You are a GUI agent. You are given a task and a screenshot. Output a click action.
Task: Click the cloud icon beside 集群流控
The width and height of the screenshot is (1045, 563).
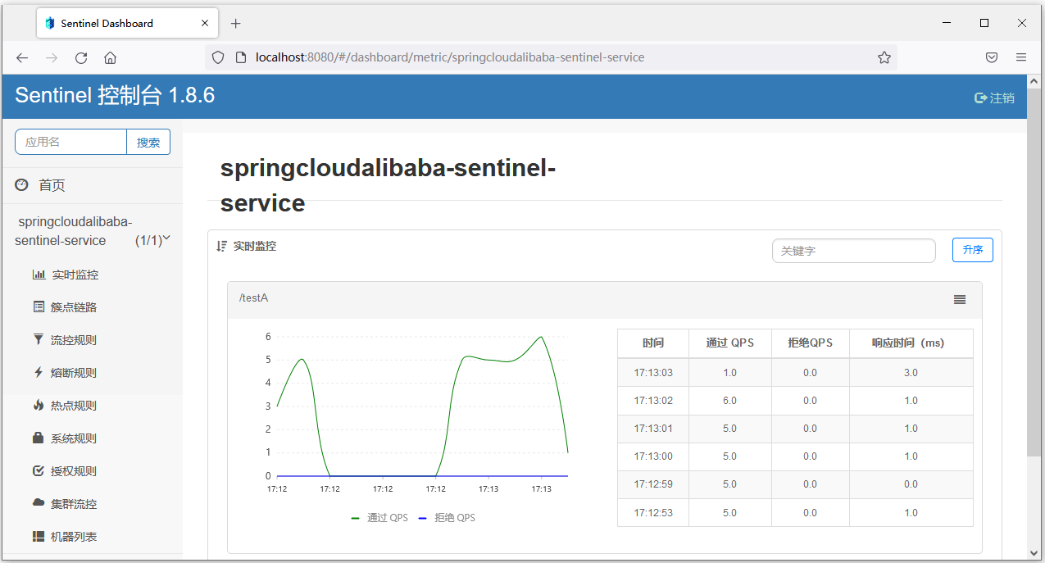pyautogui.click(x=38, y=503)
